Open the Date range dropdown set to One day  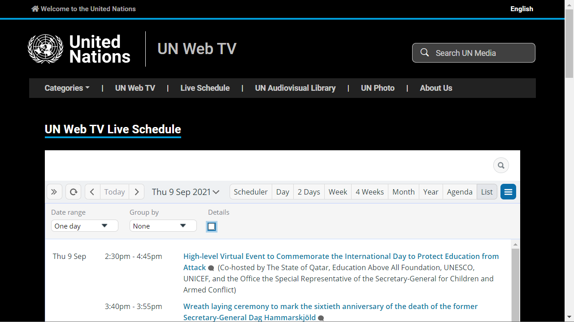(x=84, y=225)
